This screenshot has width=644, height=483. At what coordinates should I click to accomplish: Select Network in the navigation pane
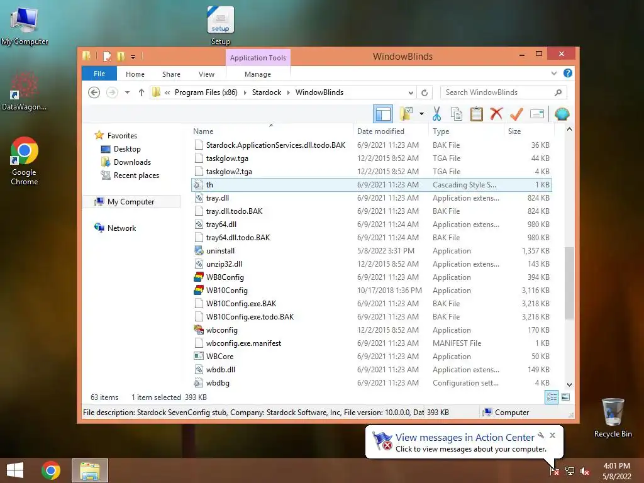pos(121,228)
